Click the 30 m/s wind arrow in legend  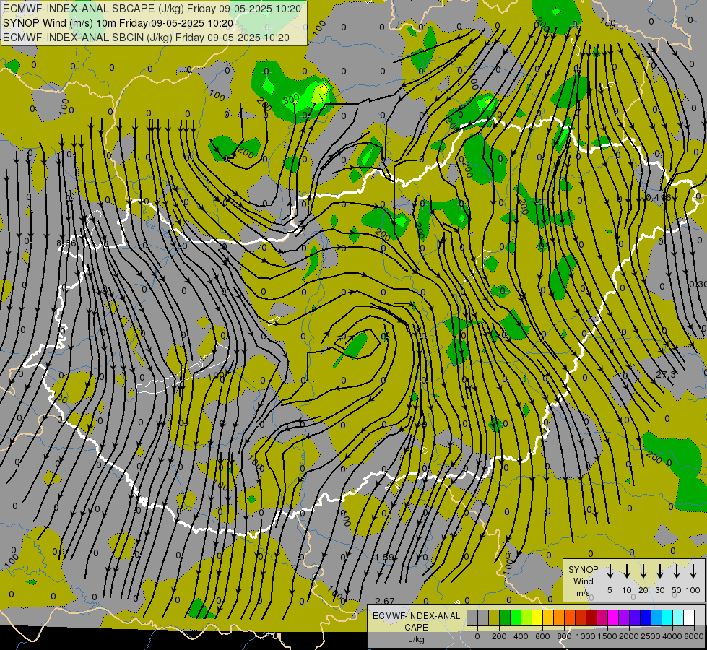point(659,571)
